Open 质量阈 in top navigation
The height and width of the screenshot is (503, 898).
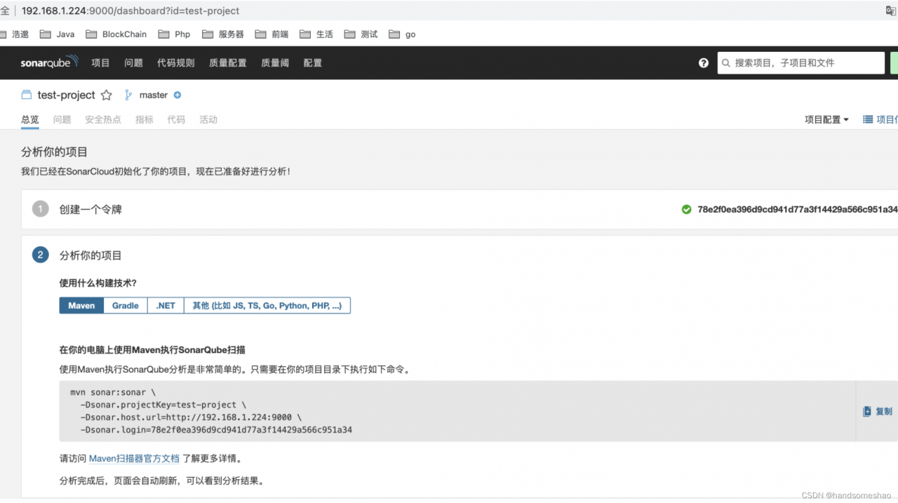coord(275,62)
